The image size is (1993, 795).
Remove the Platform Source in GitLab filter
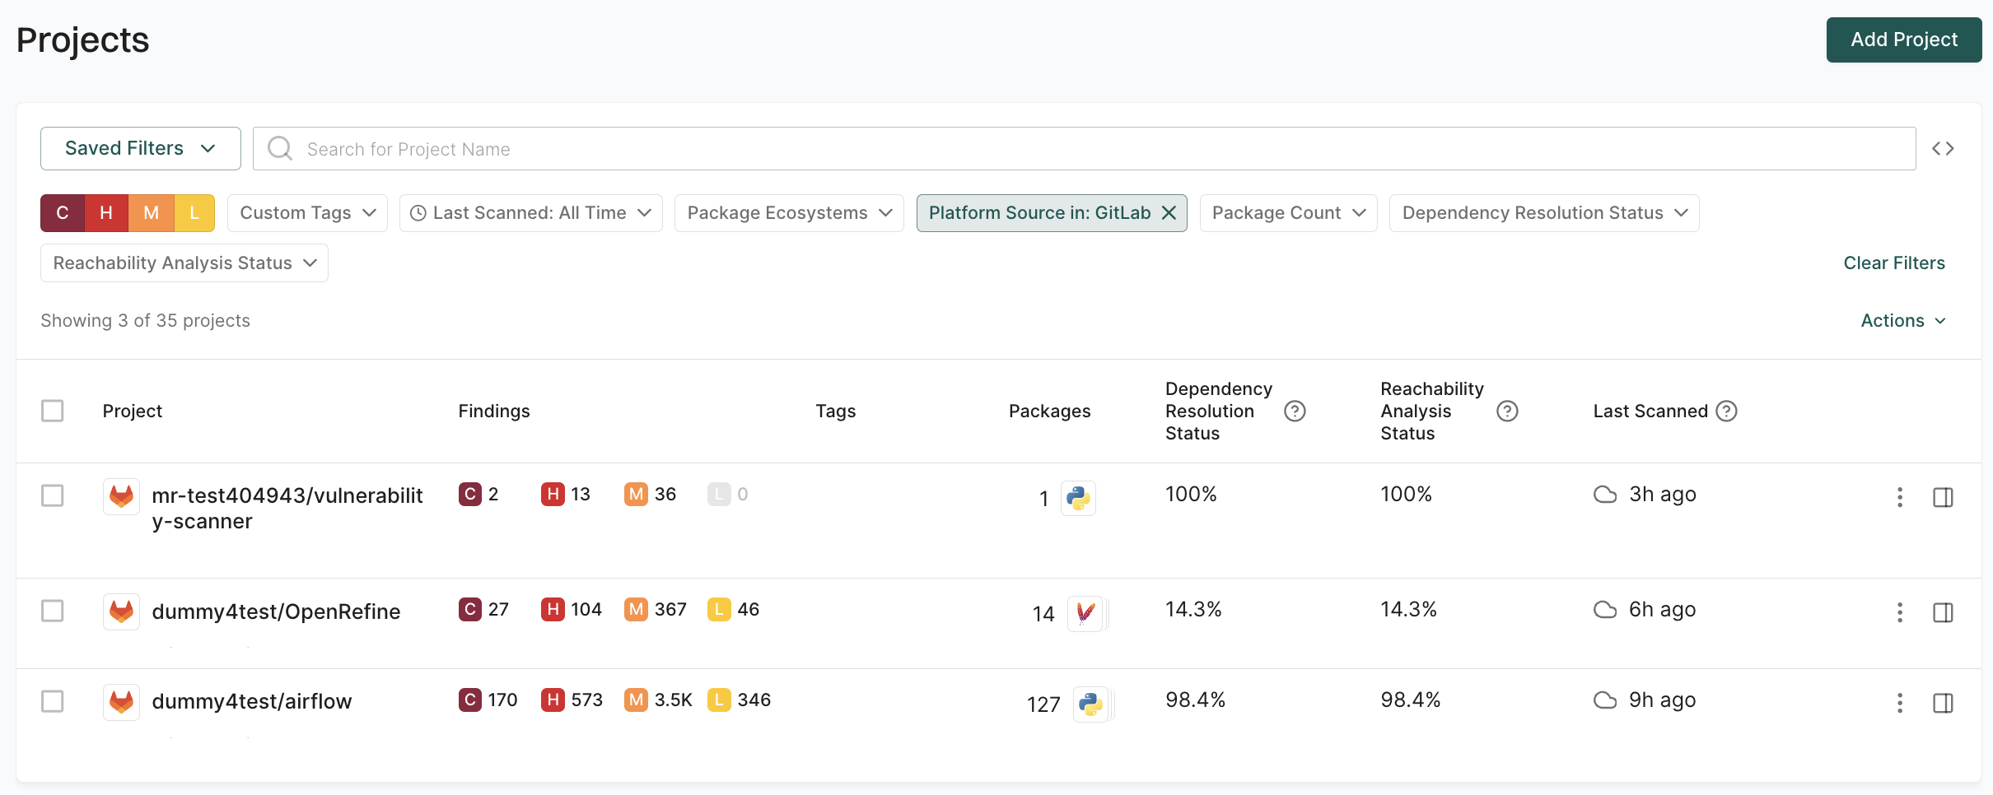click(1169, 212)
